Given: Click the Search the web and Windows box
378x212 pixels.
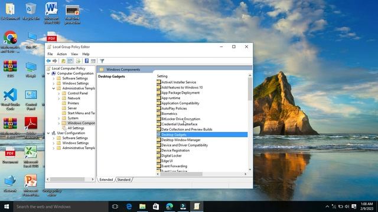Looking at the screenshot, I should tap(61, 207).
